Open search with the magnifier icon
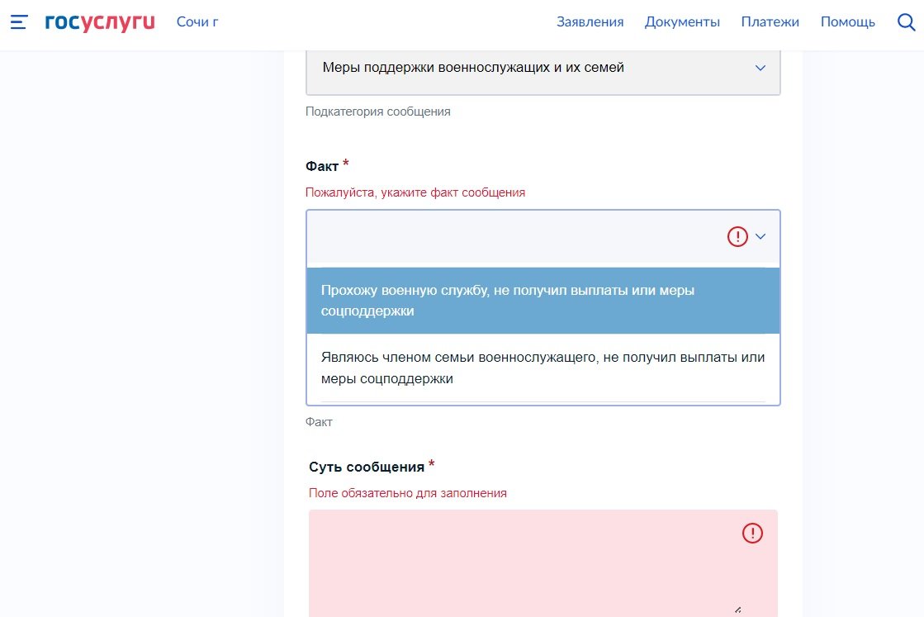 [906, 22]
